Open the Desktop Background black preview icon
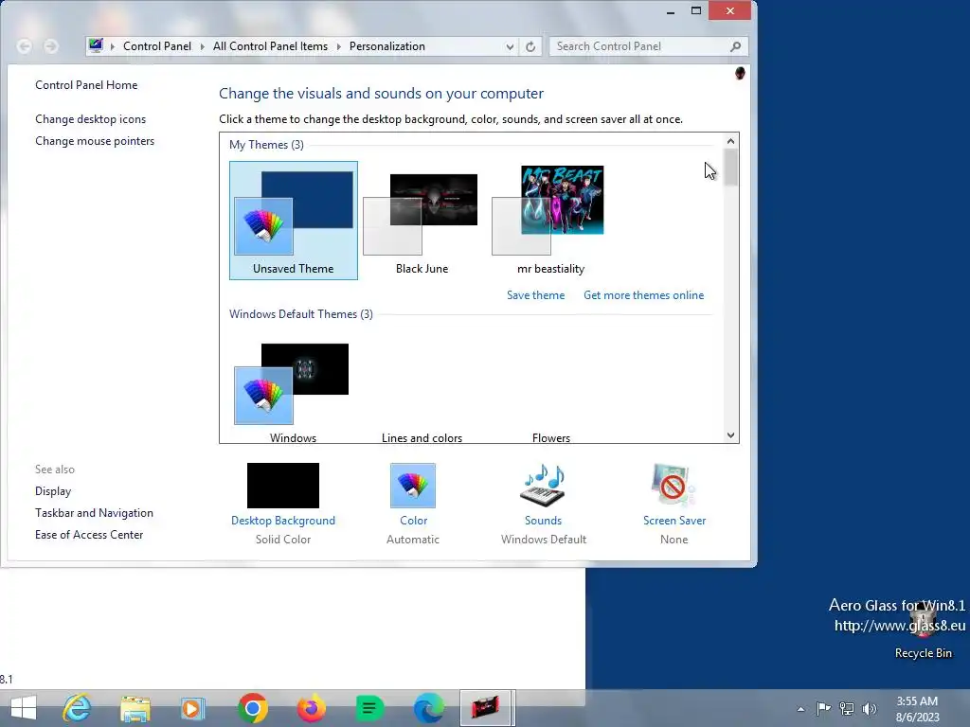970x727 pixels. click(282, 486)
